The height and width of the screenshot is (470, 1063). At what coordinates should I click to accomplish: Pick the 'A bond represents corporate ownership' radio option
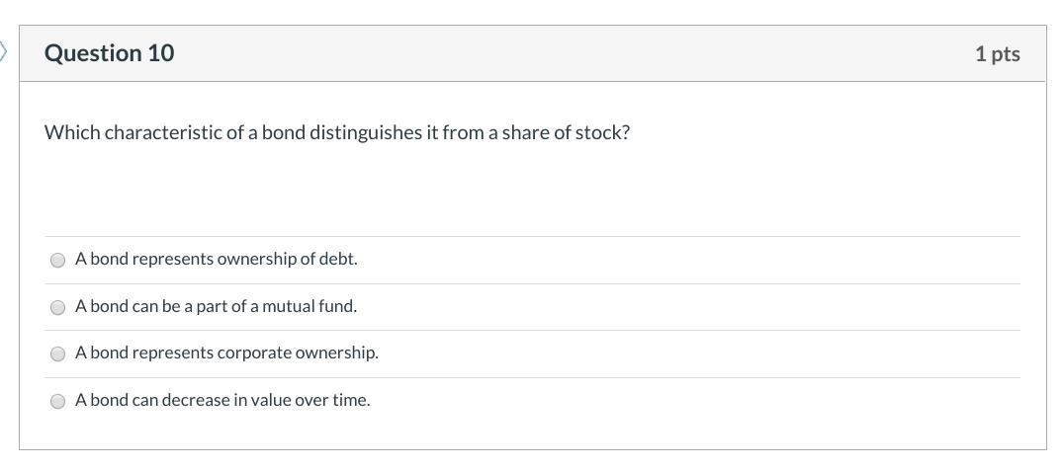coord(58,353)
